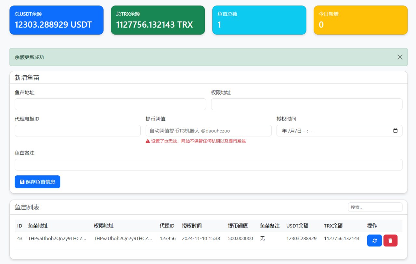Click the 无 remark cell
The width and height of the screenshot is (416, 264).
[x=262, y=238]
